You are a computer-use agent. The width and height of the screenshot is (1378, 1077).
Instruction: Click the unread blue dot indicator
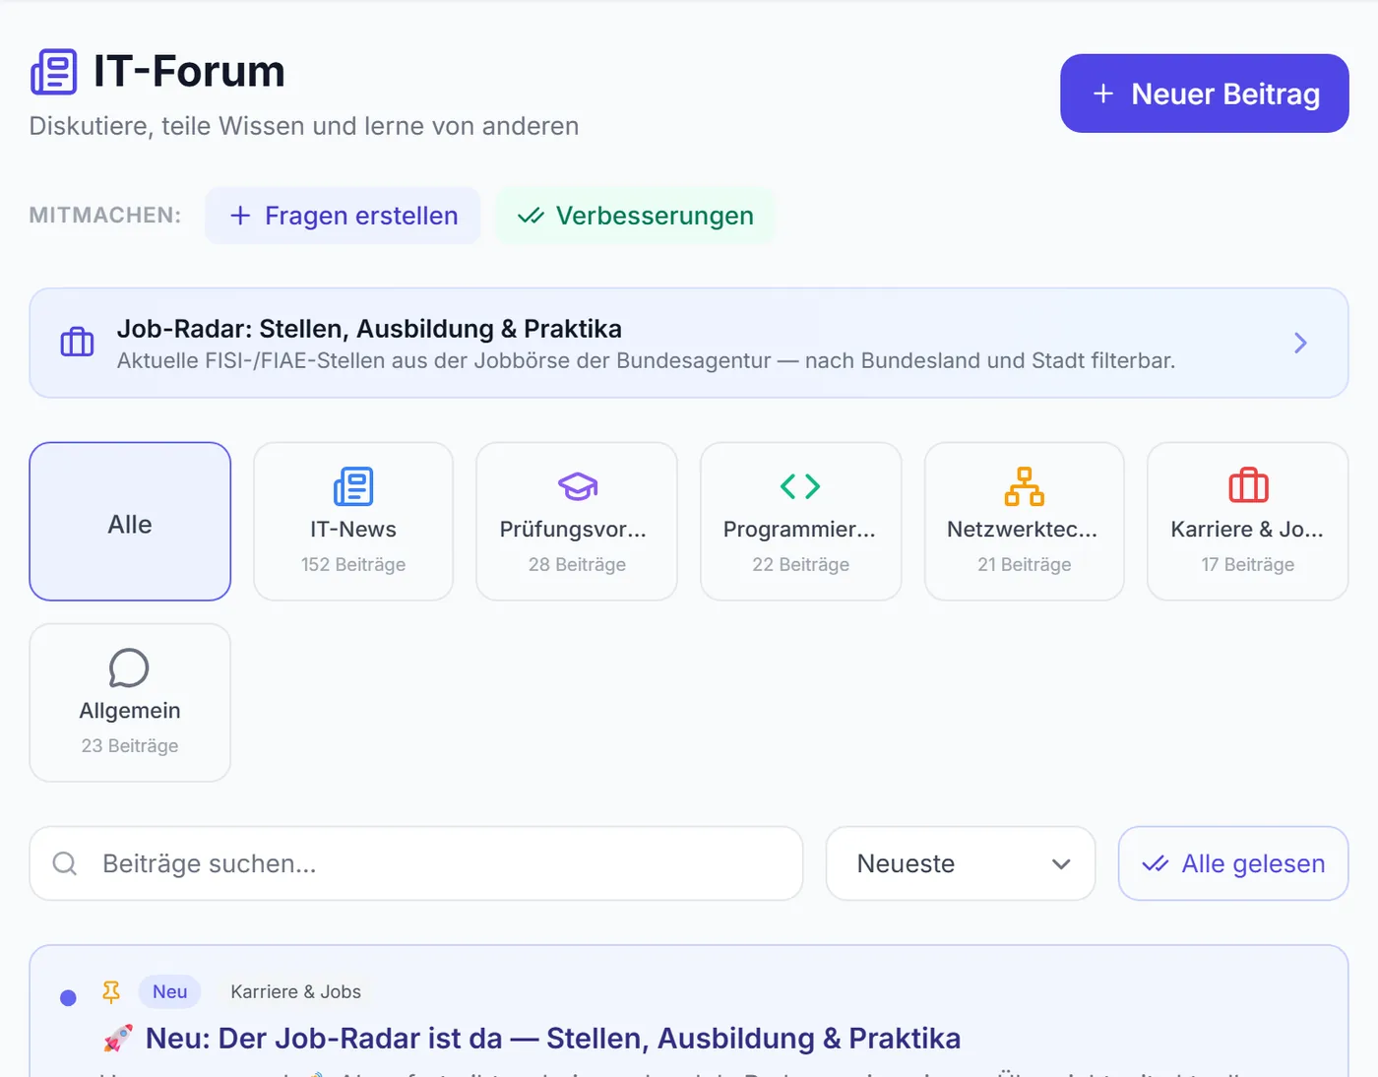click(x=68, y=998)
